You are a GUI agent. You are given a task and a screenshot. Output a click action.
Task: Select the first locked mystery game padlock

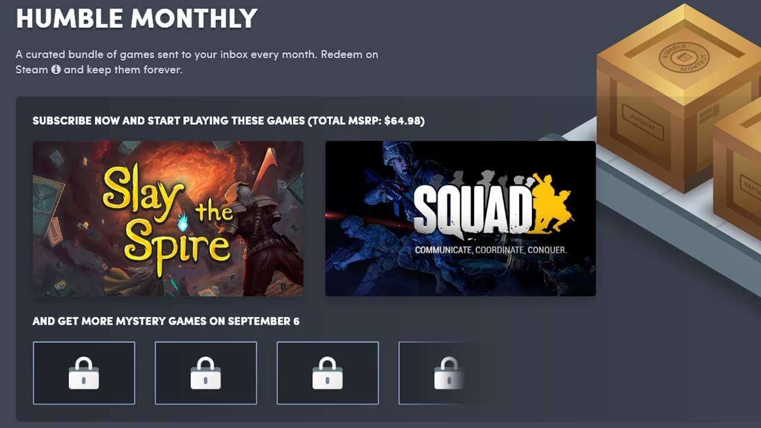pyautogui.click(x=84, y=373)
